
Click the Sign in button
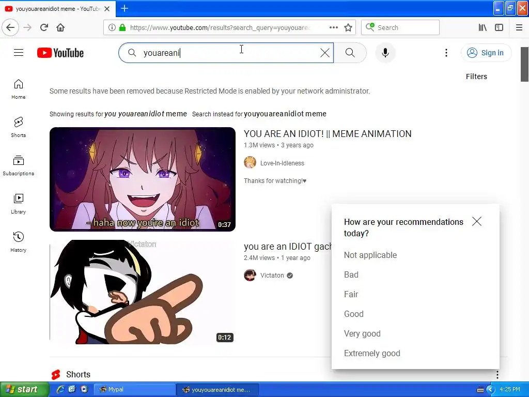click(486, 53)
